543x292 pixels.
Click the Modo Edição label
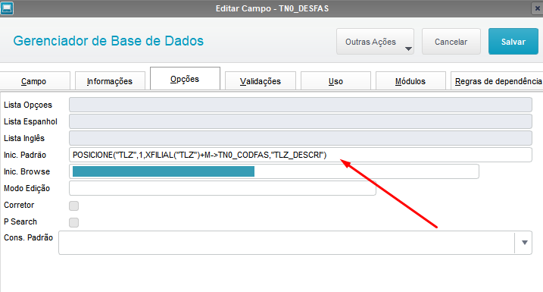click(27, 188)
